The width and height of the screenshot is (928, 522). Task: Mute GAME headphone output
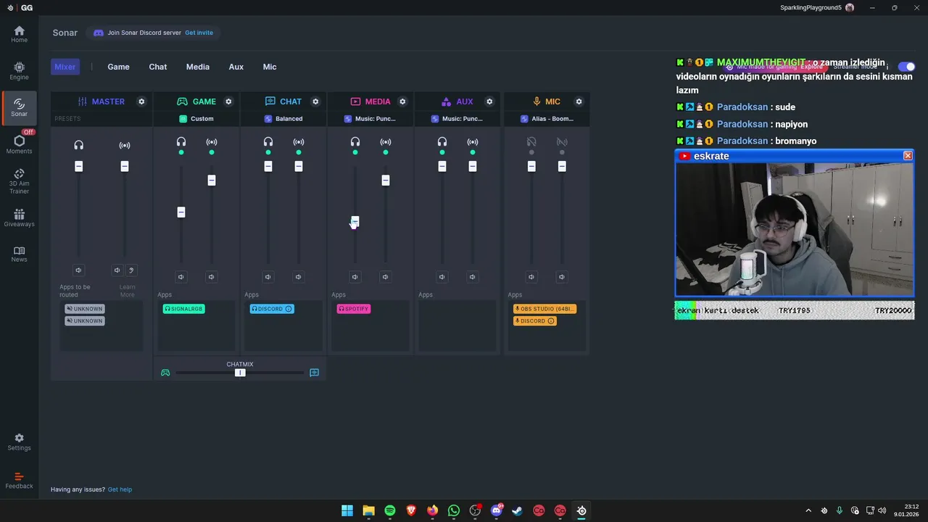(x=181, y=277)
